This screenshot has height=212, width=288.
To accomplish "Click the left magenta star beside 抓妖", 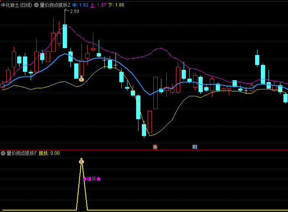I will tap(85, 179).
